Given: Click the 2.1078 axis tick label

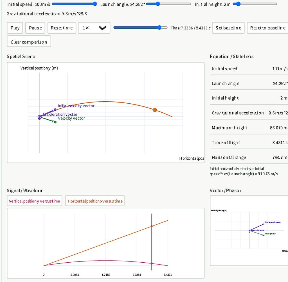Looking at the screenshot, I should [75, 275].
